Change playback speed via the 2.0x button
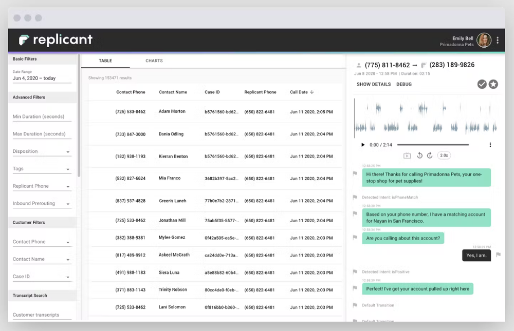Viewport: 514px width, 331px height. point(445,155)
